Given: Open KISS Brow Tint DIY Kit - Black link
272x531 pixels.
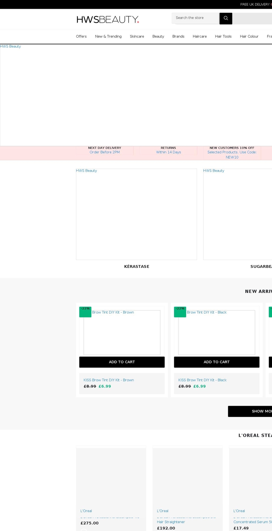Looking at the screenshot, I should pyautogui.click(x=202, y=380).
